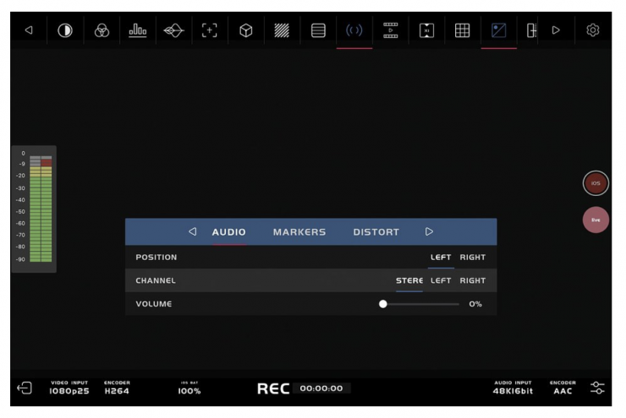Select STEREO audio channel
The image size is (626, 418).
409,280
